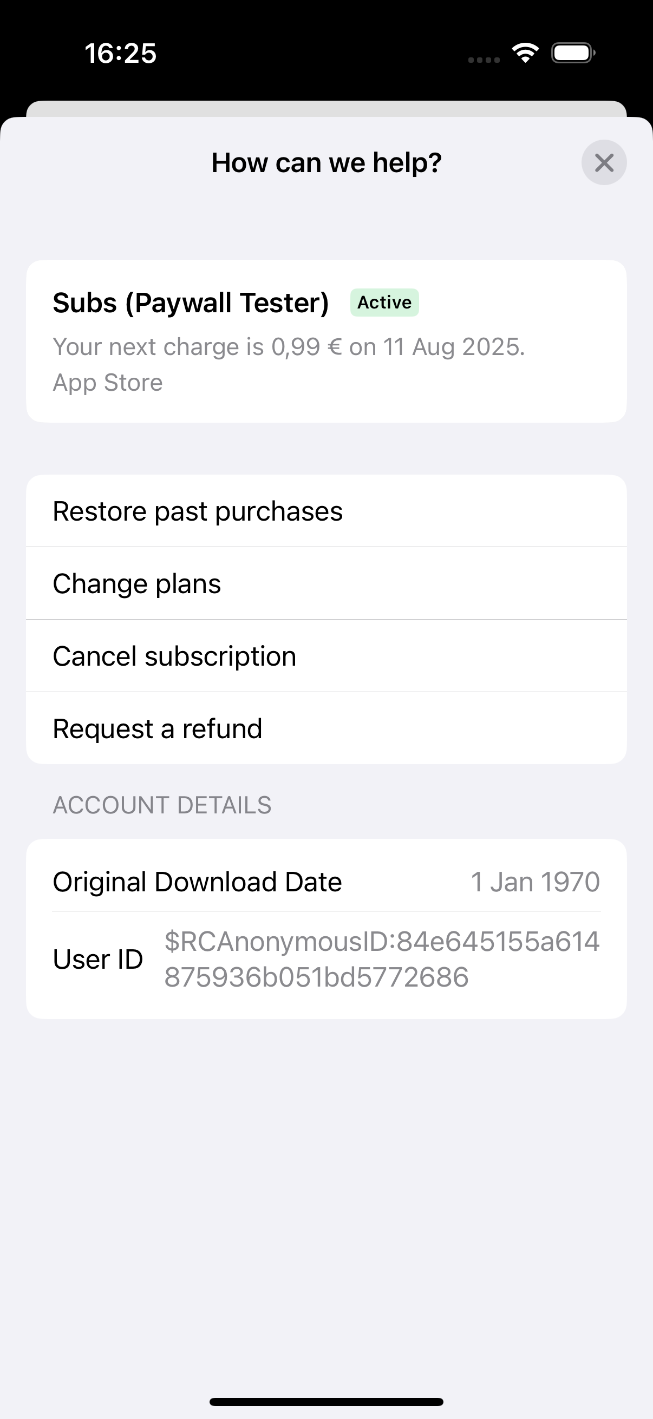Select the Subs (Paywall Tester) card
The height and width of the screenshot is (1419, 653).
pos(326,340)
